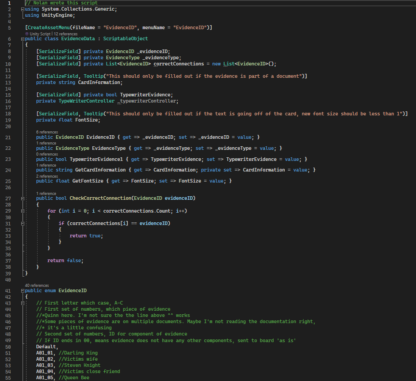Open the 2 references link above GetFontSize
This screenshot has width=416, height=381.
coord(47,176)
